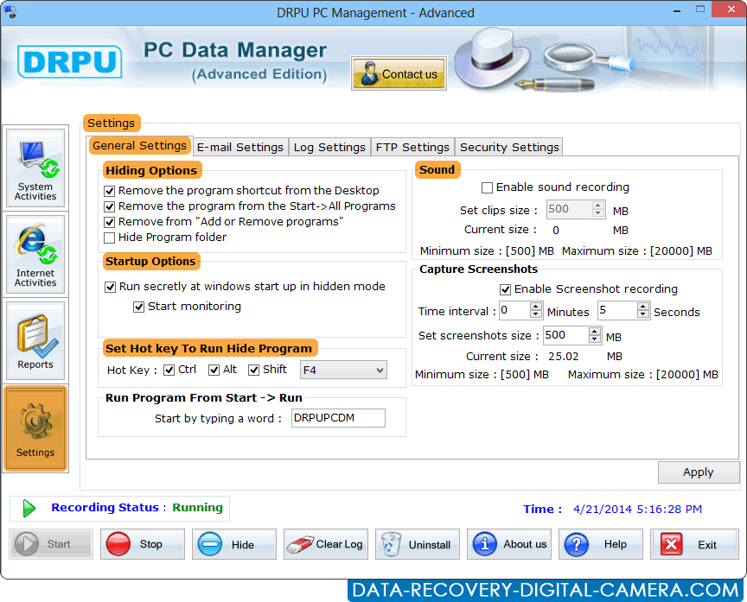Click the grey Start play icon
747x602 pixels.
pos(27,544)
